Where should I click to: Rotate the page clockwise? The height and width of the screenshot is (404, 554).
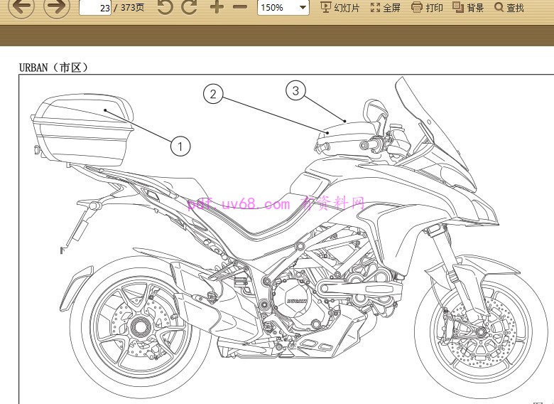tap(189, 8)
